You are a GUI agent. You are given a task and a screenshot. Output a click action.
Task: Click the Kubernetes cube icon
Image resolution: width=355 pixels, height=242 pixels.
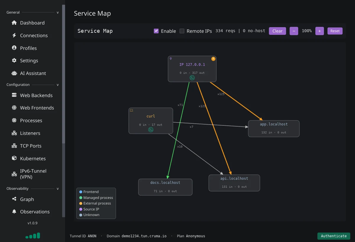[14, 158]
